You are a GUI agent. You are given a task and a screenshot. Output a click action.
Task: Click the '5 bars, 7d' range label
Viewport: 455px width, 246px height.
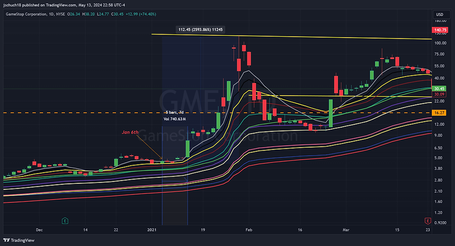[x=175, y=112]
